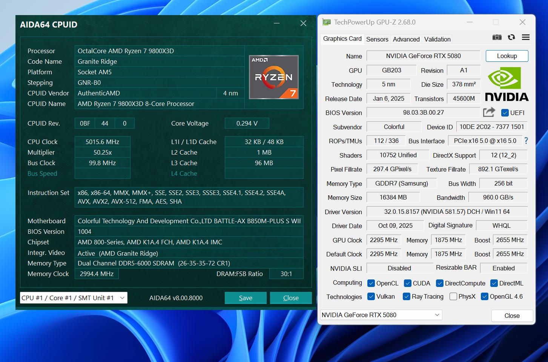The width and height of the screenshot is (548, 362).
Task: Expand the CPU core selector in AIDA64
Action: (x=121, y=298)
